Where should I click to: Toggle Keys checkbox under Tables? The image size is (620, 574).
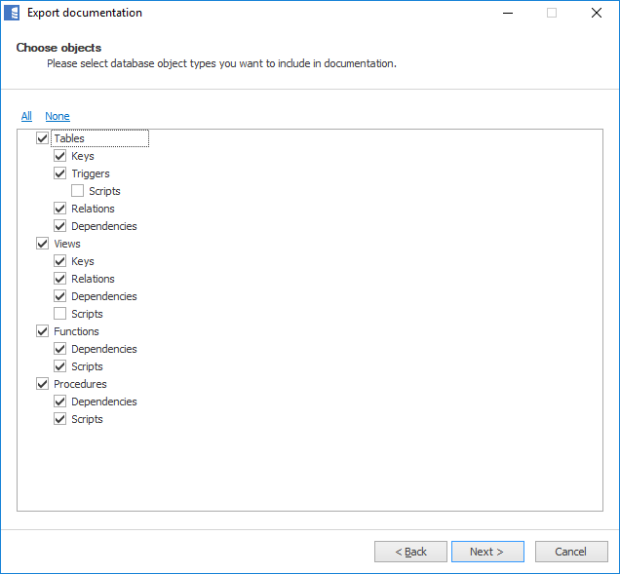(x=59, y=156)
